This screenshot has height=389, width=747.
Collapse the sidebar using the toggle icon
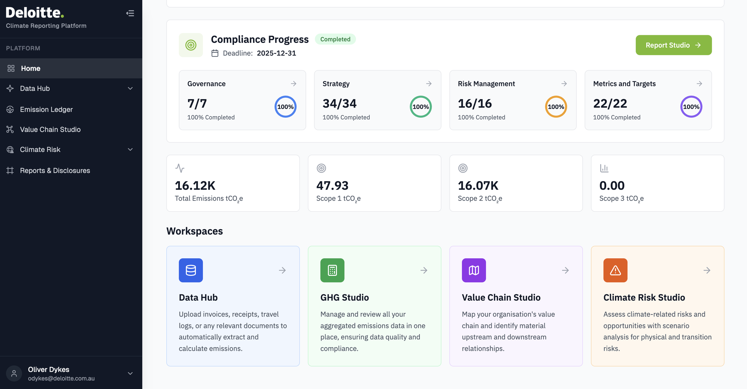[x=130, y=13]
